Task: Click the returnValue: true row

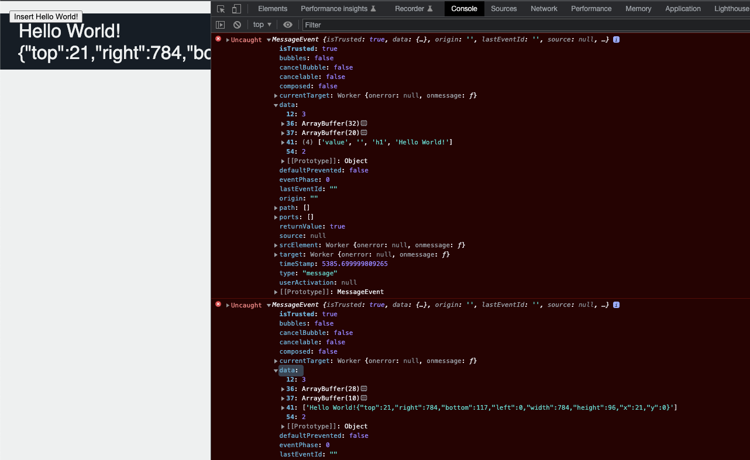Action: (x=312, y=227)
